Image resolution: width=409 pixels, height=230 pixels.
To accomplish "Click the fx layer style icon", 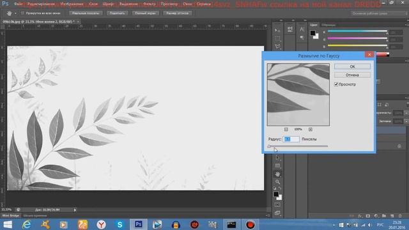I will tap(360, 216).
